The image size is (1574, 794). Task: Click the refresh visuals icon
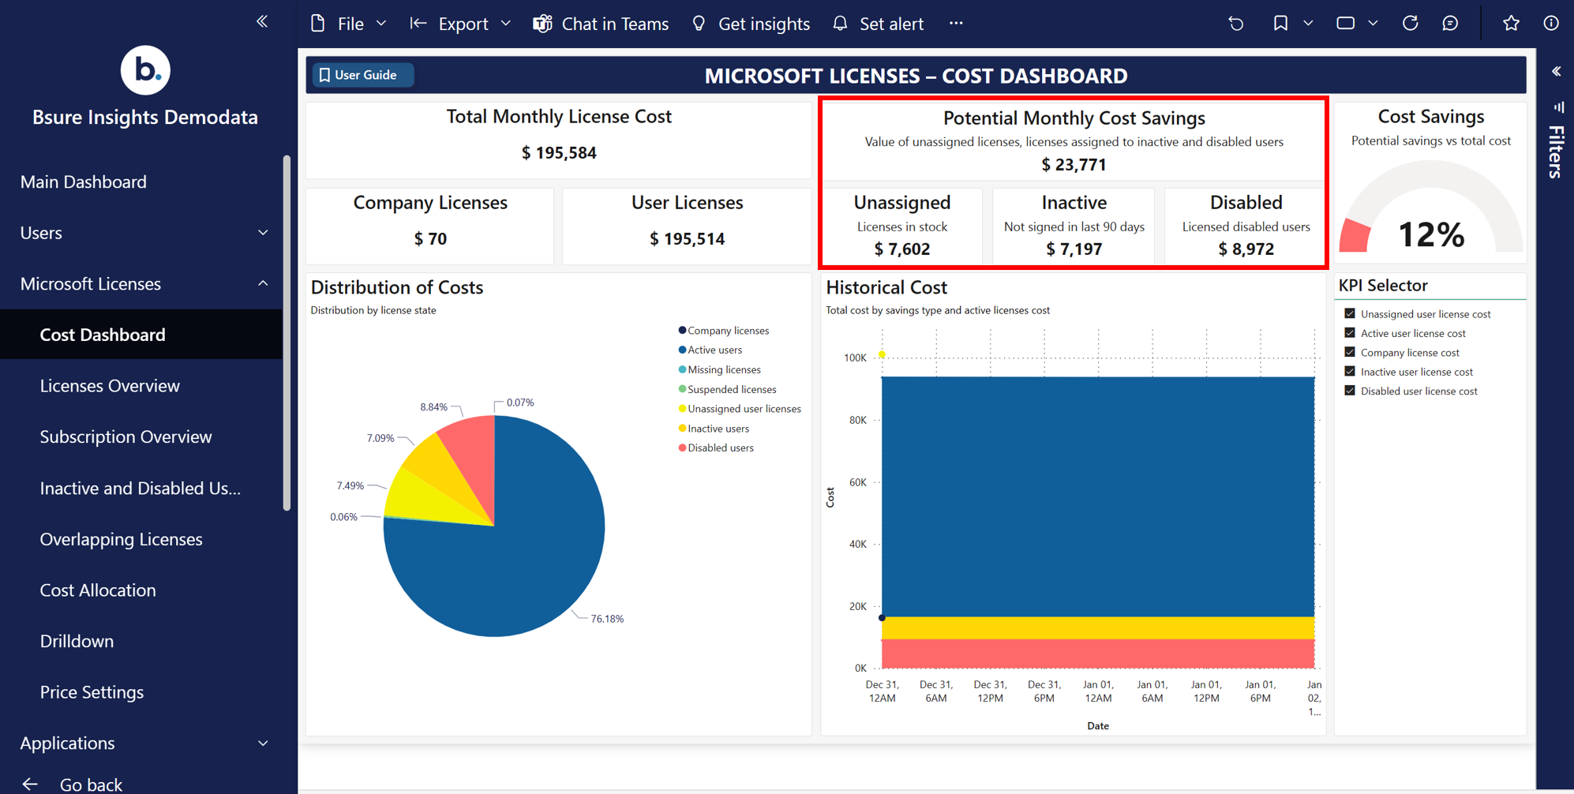pyautogui.click(x=1410, y=24)
